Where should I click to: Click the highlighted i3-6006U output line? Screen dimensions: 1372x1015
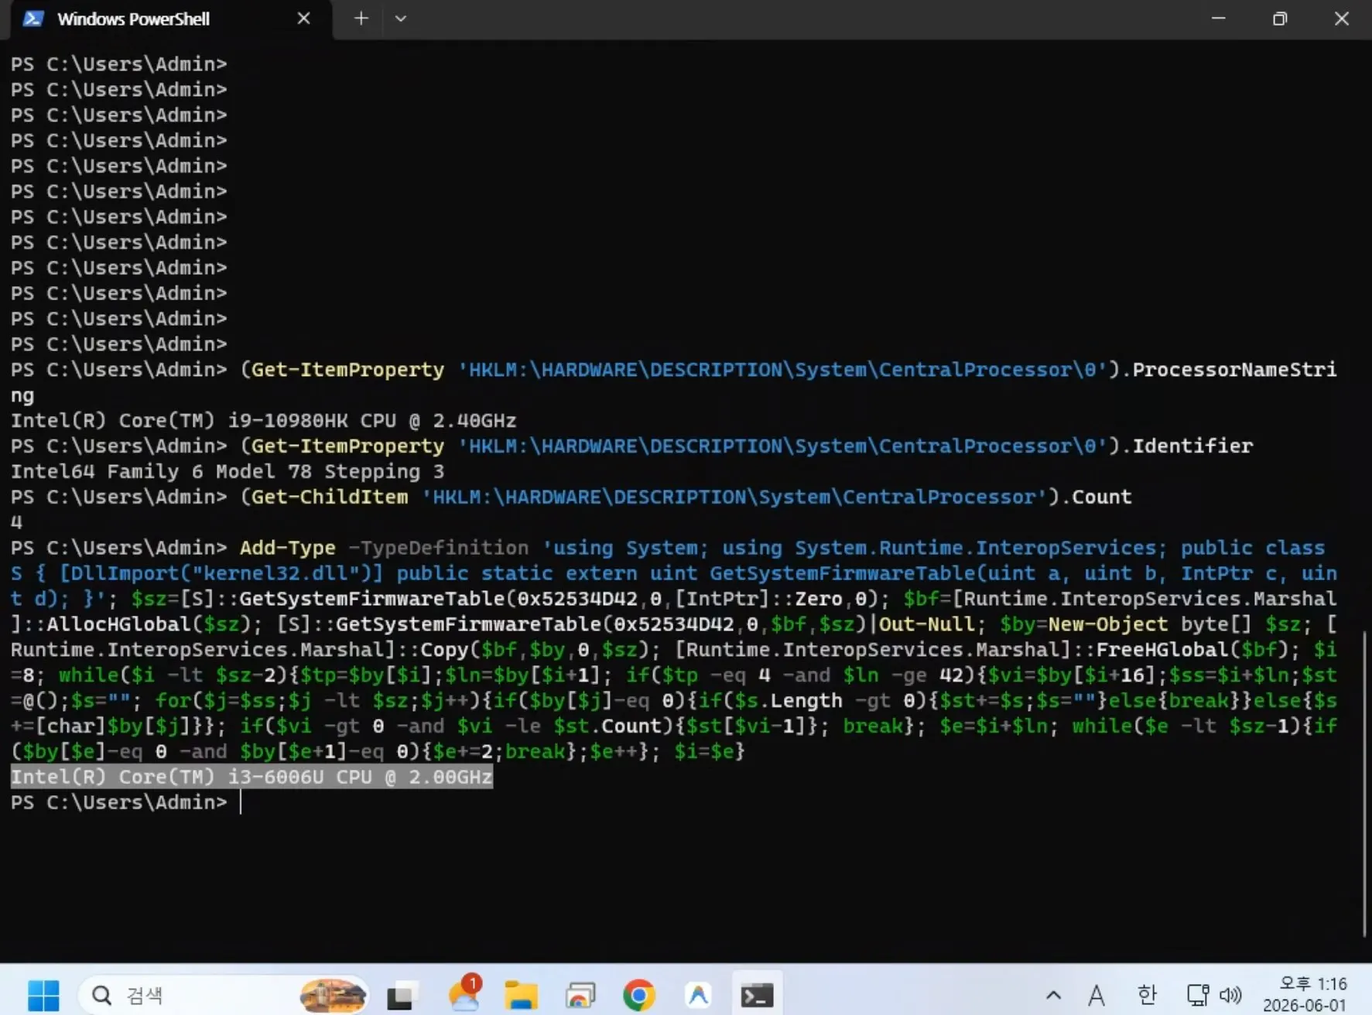(x=251, y=777)
